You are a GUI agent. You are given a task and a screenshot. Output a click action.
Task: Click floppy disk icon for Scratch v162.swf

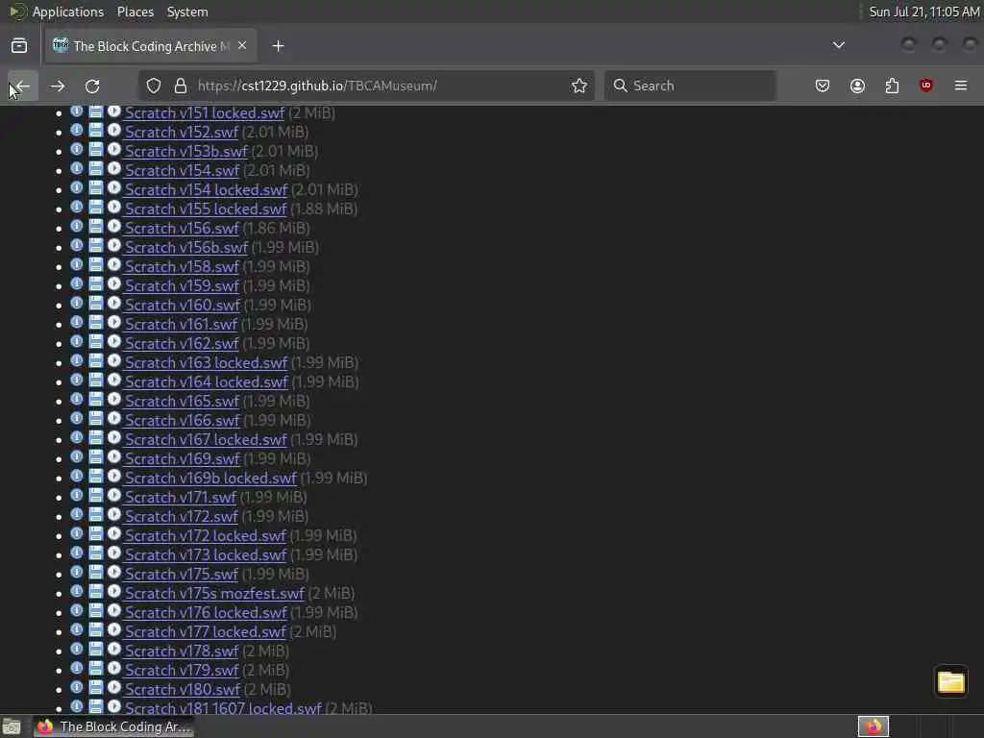[x=95, y=342]
